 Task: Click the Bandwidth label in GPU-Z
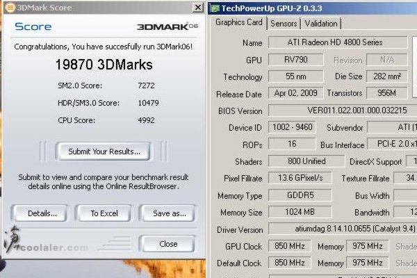point(372,213)
